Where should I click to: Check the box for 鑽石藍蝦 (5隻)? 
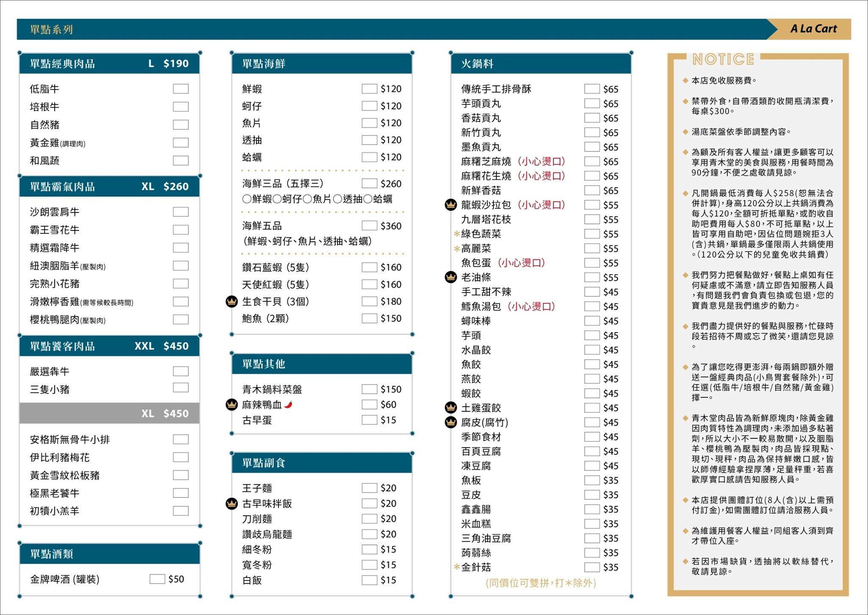370,267
